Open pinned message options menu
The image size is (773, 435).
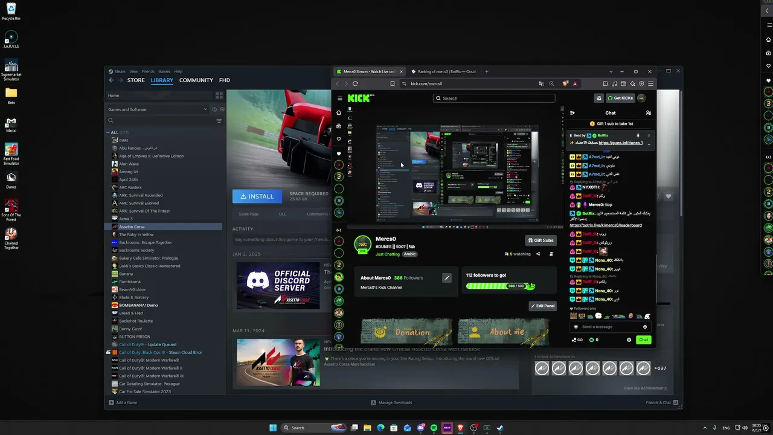click(649, 136)
